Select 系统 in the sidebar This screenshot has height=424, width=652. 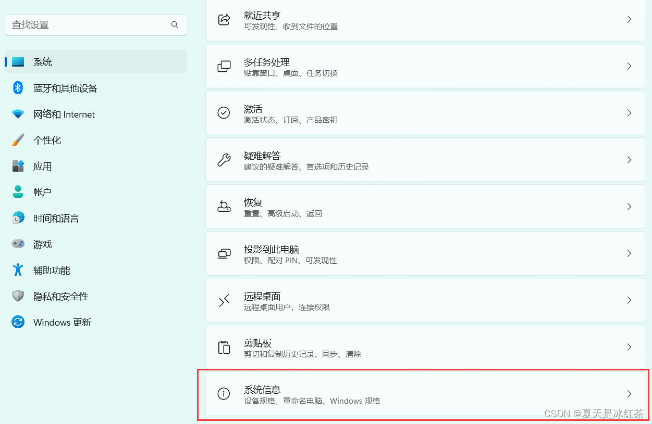point(96,62)
